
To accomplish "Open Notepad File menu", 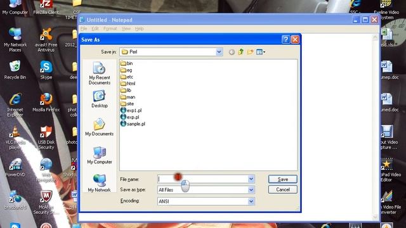I will tap(84, 28).
